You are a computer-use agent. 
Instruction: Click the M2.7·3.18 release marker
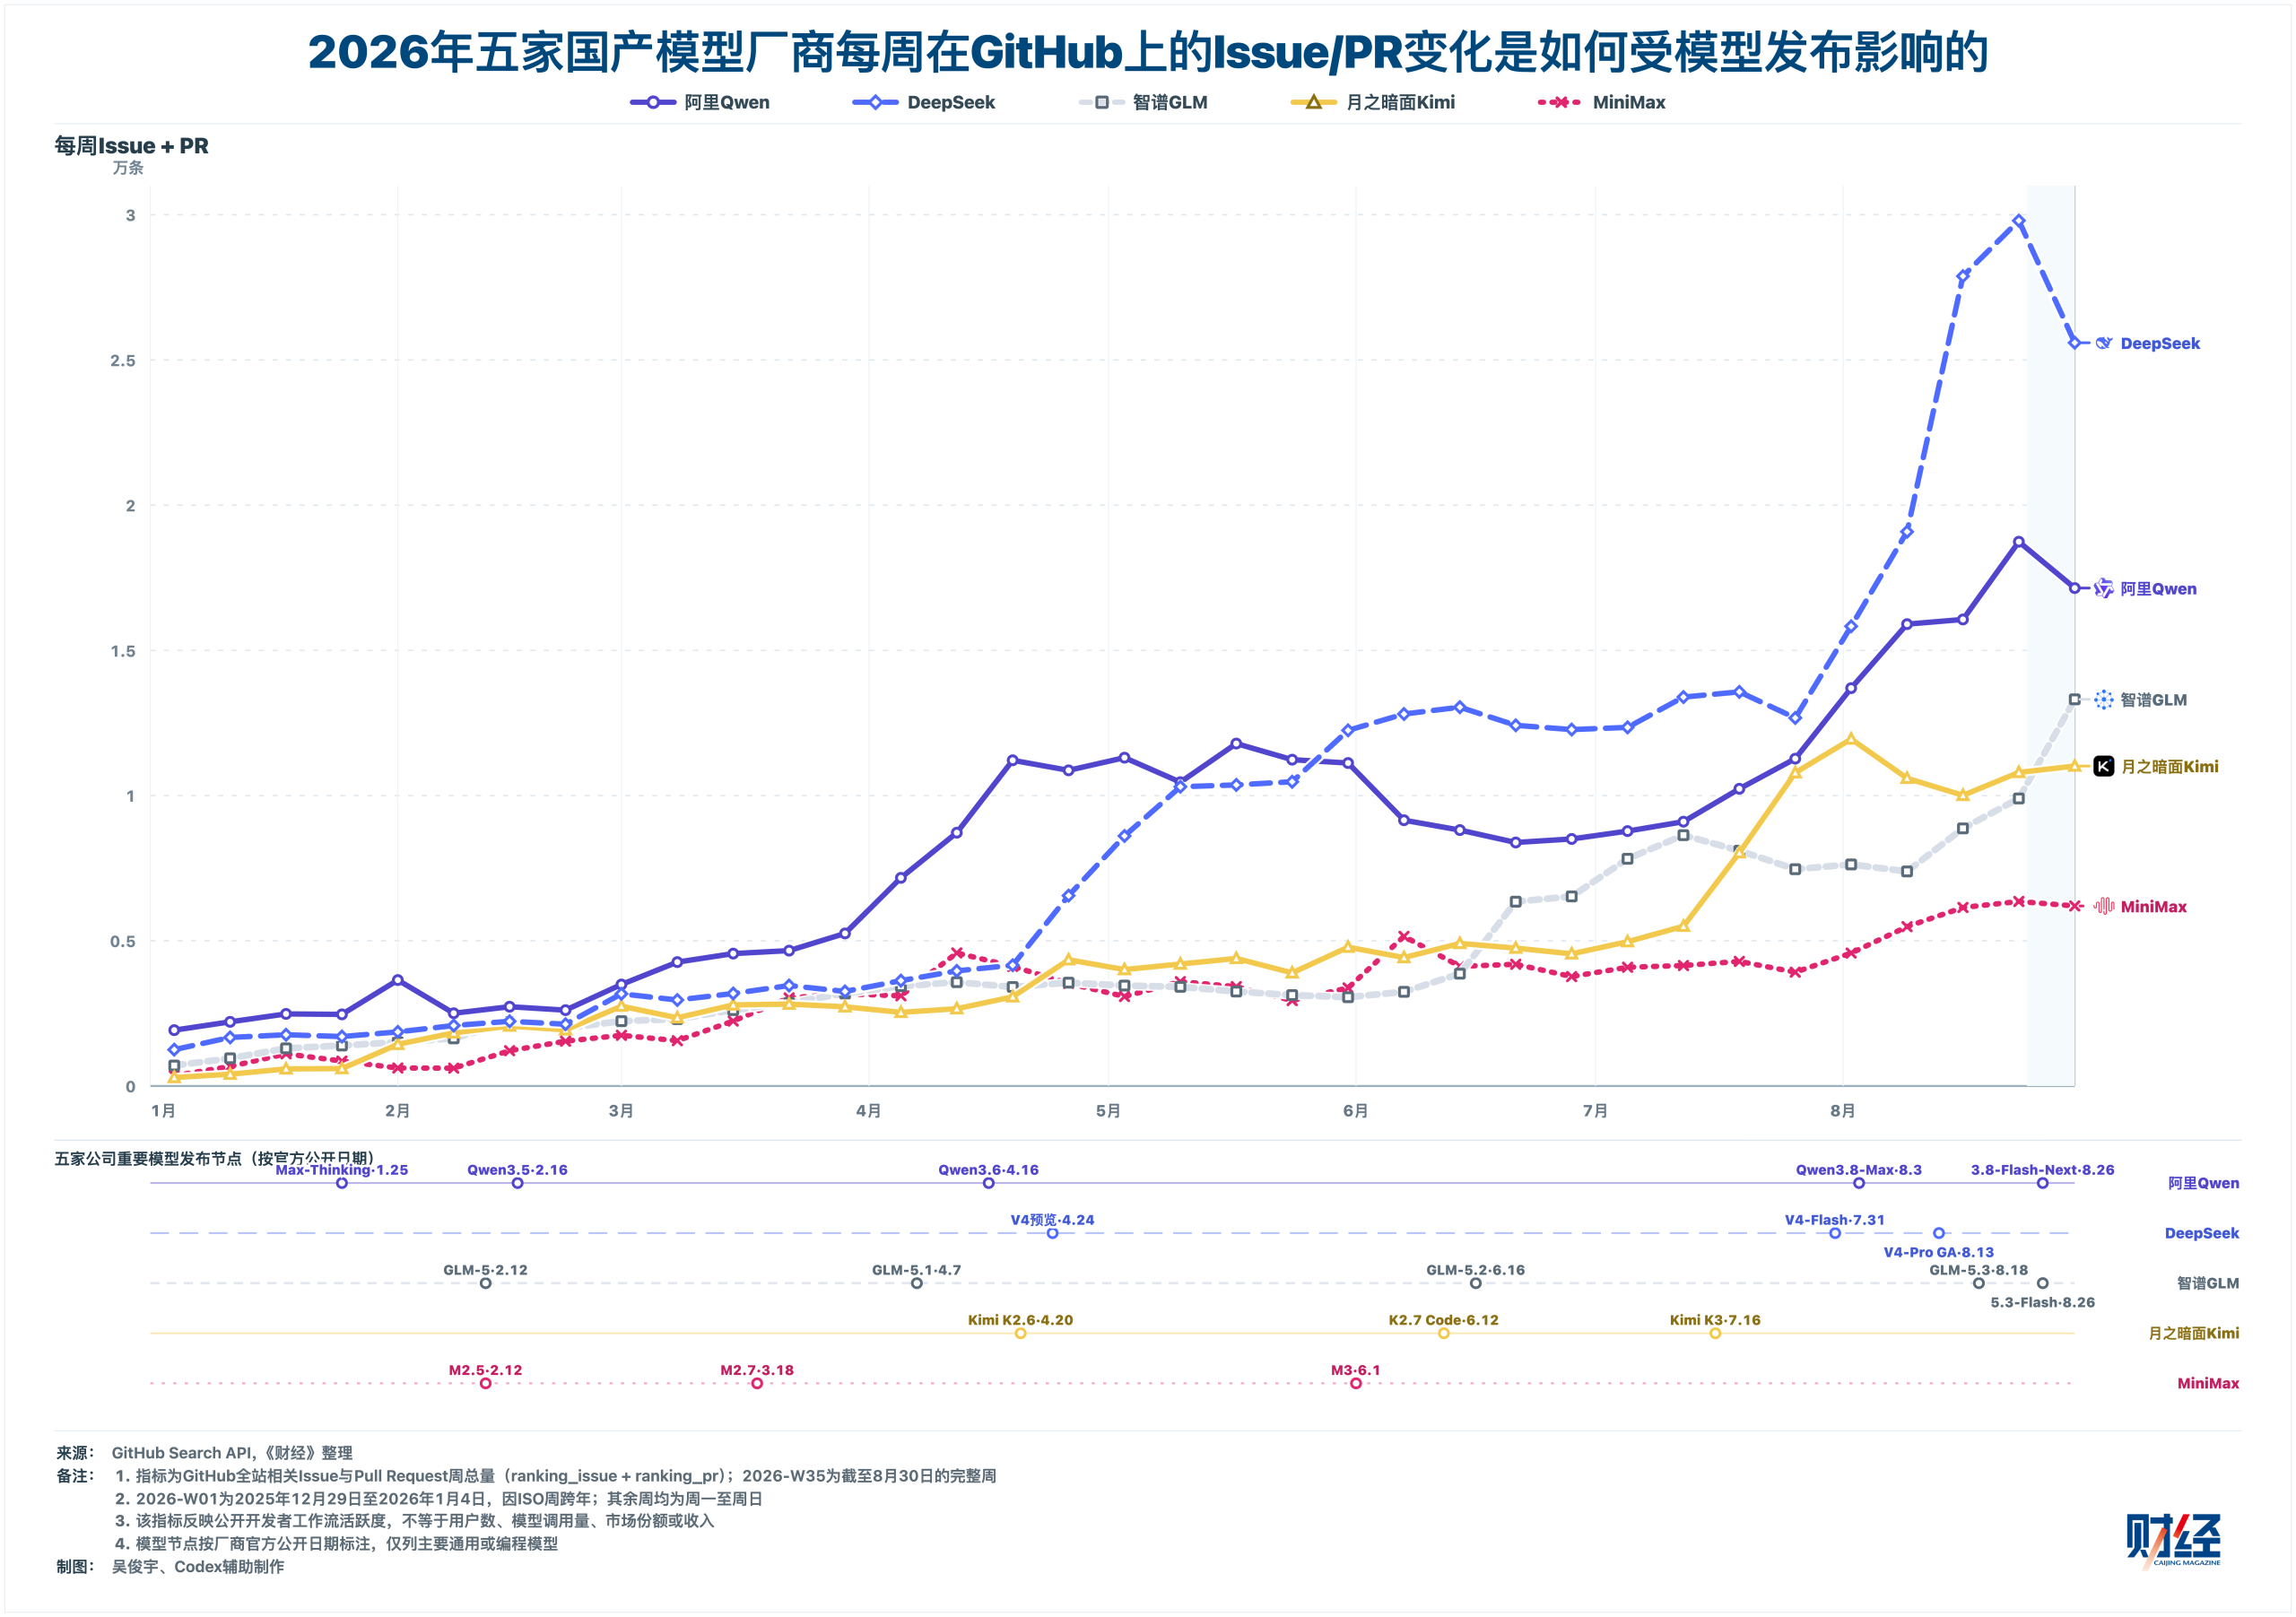pyautogui.click(x=757, y=1383)
